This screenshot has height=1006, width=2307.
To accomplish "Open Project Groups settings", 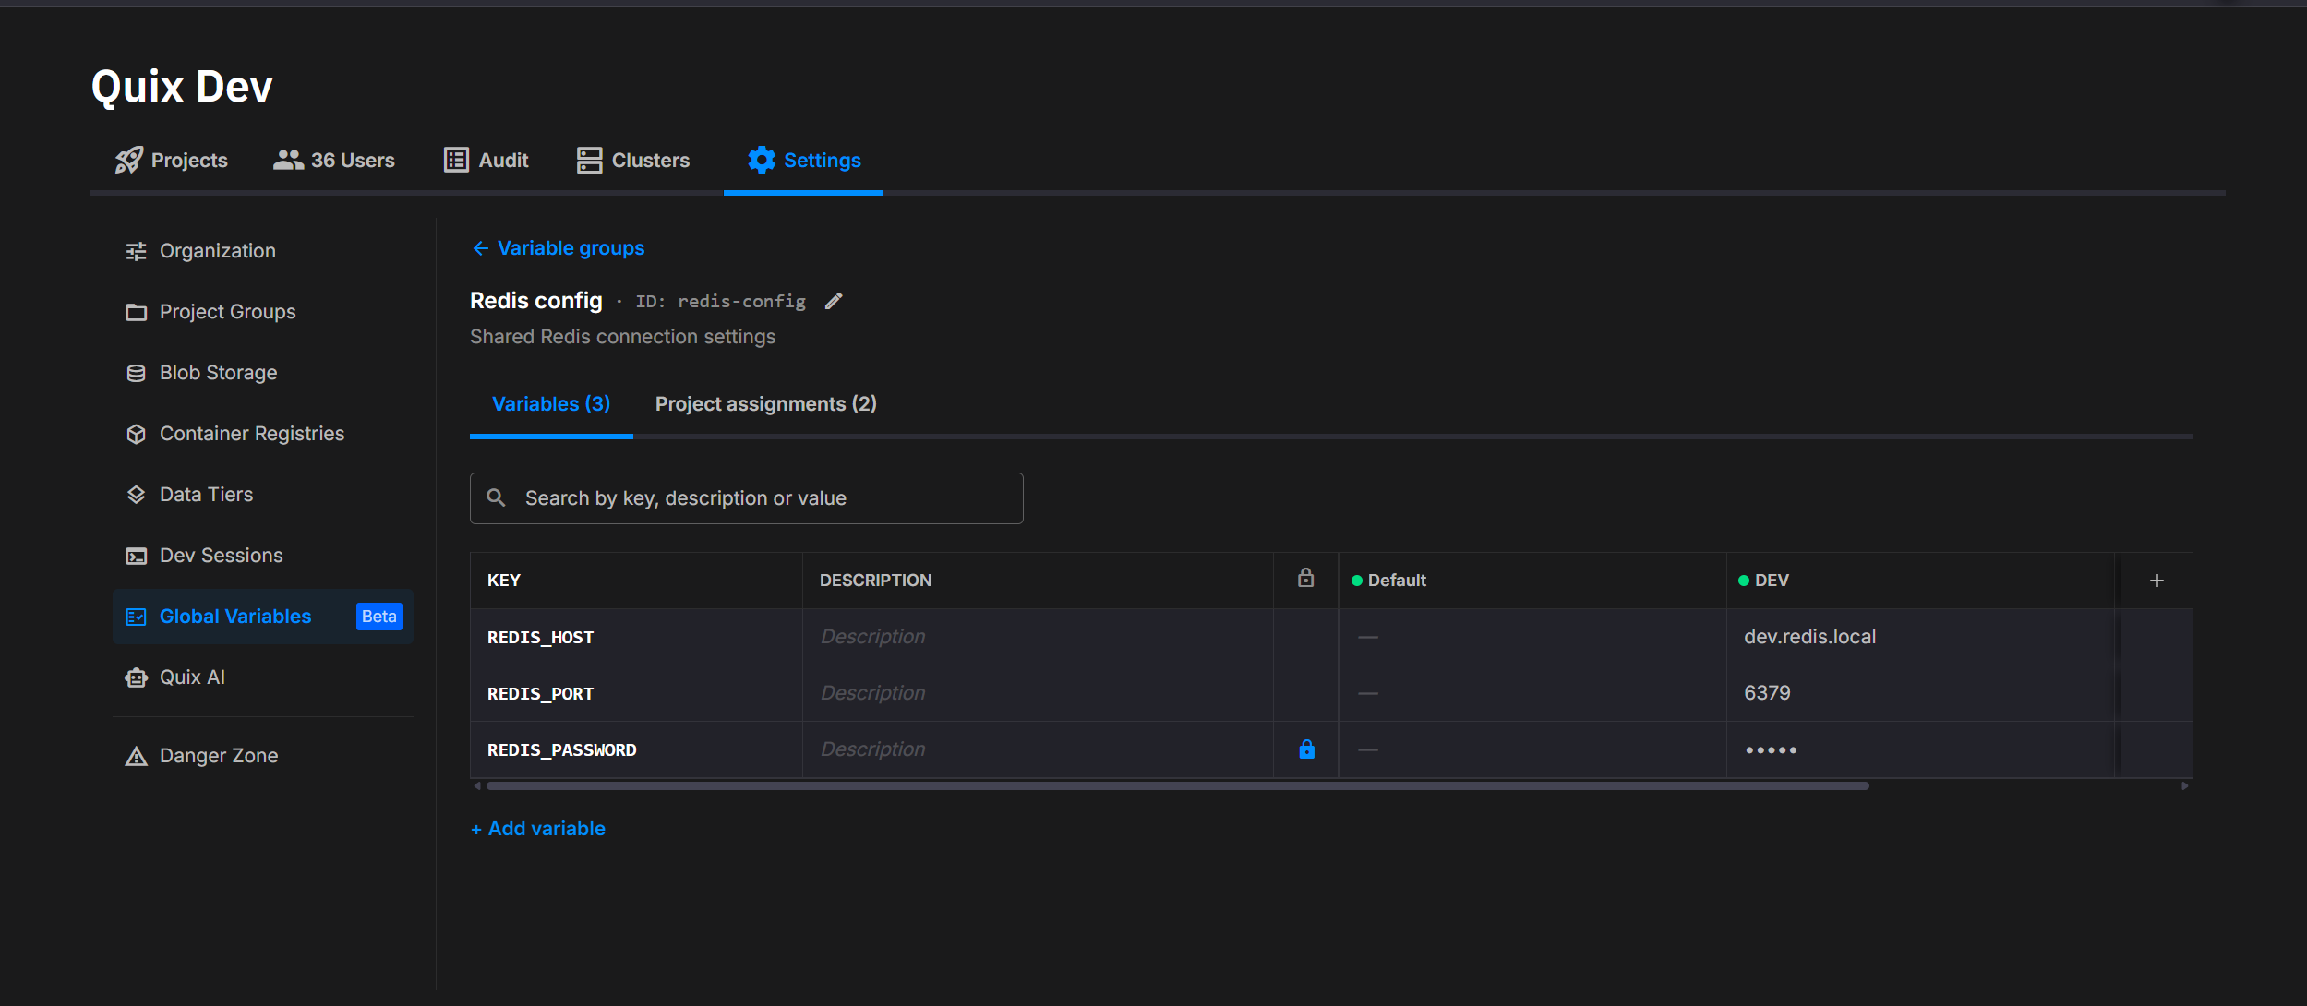I will 263,312.
